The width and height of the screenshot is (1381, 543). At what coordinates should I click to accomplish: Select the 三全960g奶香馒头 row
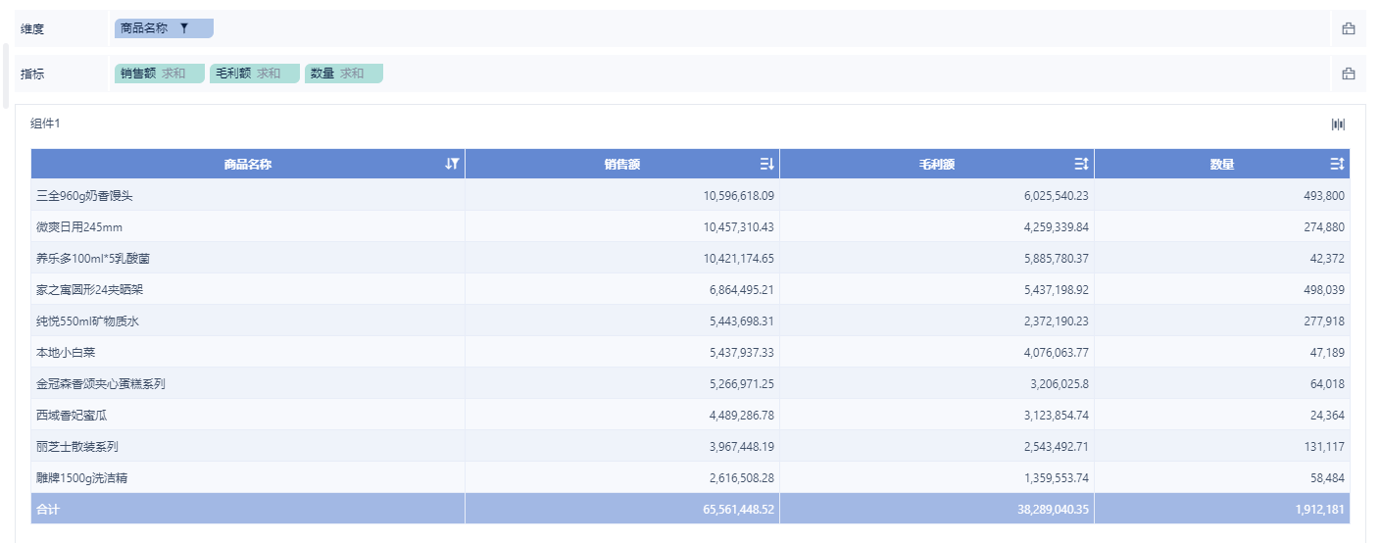pyautogui.click(x=84, y=196)
